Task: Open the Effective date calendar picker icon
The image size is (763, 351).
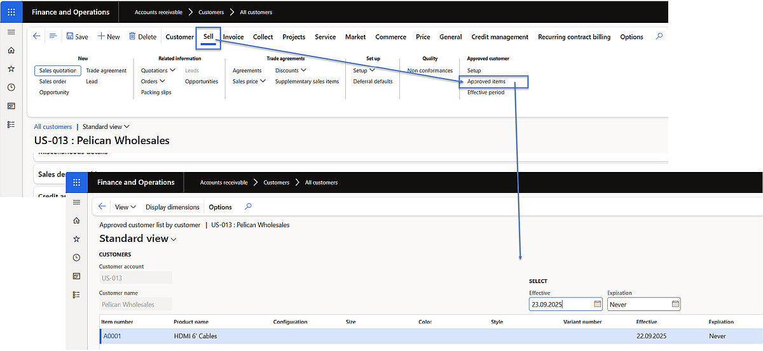Action: [597, 304]
